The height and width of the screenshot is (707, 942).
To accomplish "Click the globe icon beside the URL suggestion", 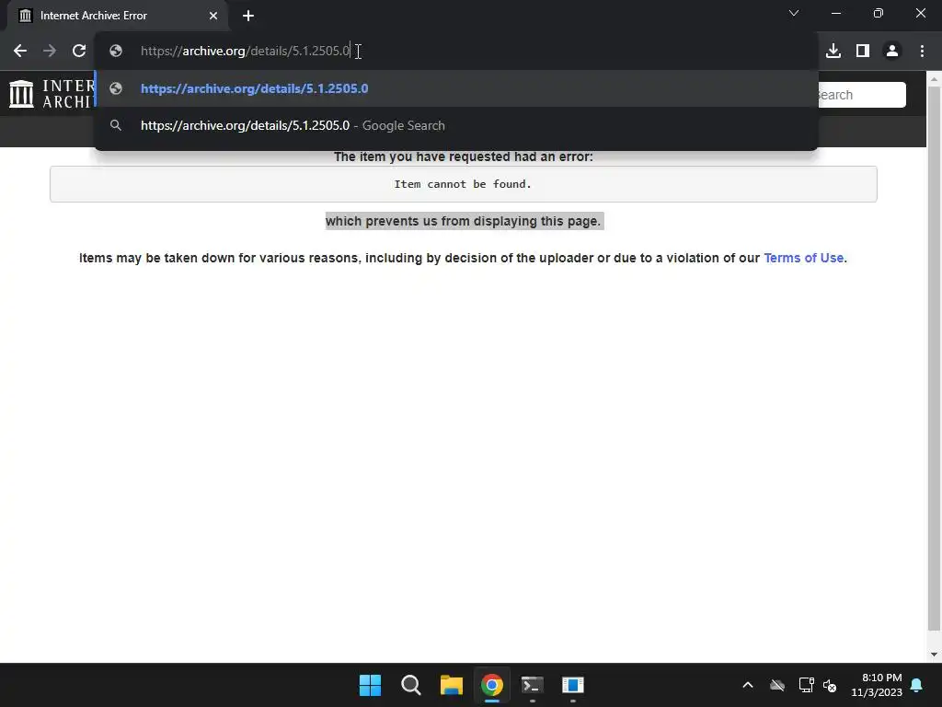I will pos(116,88).
